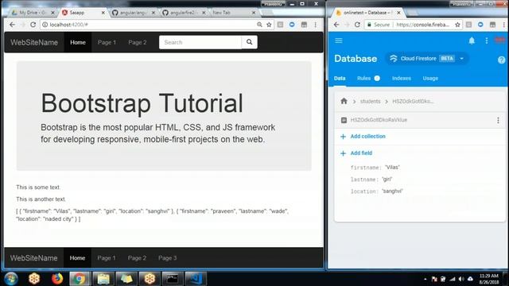Open the Cloud Firestore database type dropdown

[427, 58]
